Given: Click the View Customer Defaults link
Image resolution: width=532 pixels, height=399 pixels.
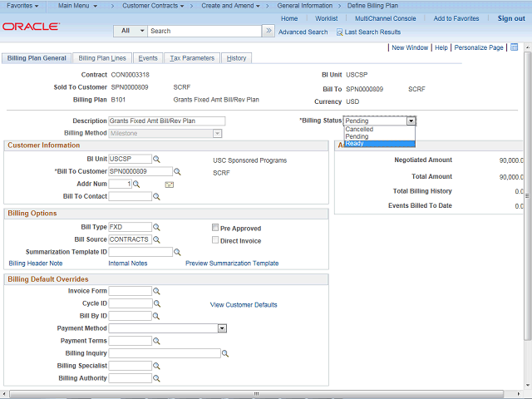Looking at the screenshot, I should (x=244, y=305).
